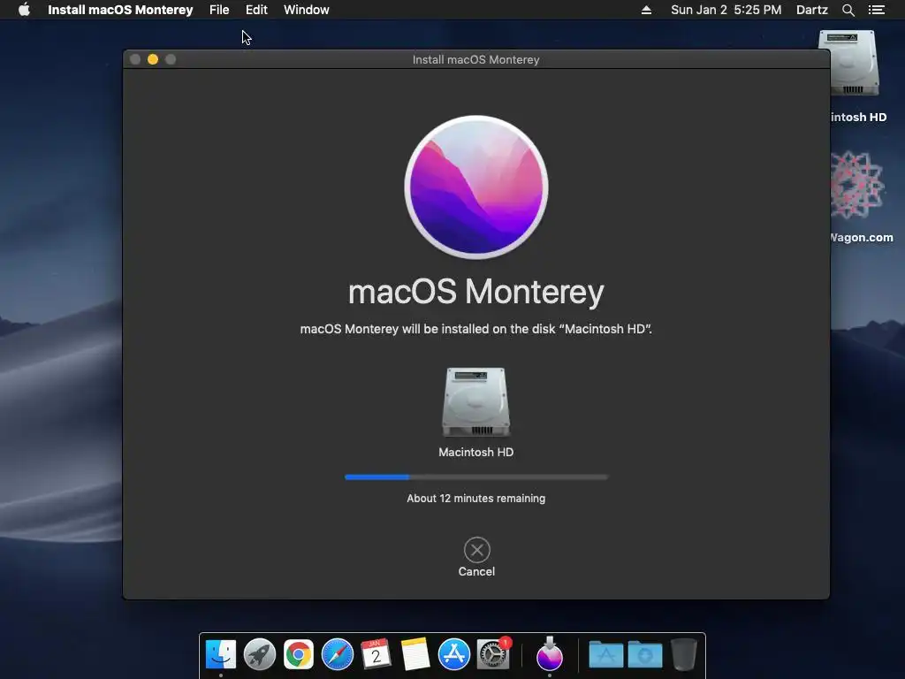Click macOS Monterey installer icon in Dock

tap(550, 653)
